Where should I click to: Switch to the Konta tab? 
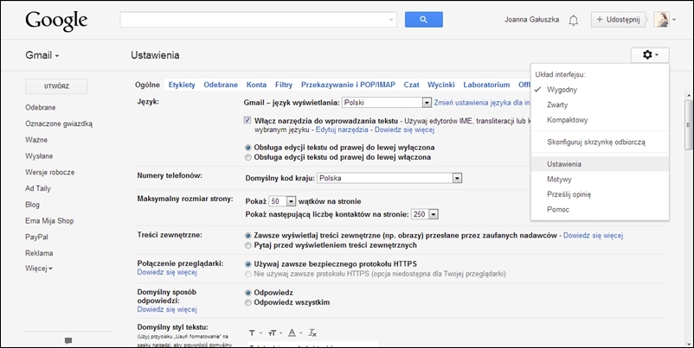(x=256, y=85)
